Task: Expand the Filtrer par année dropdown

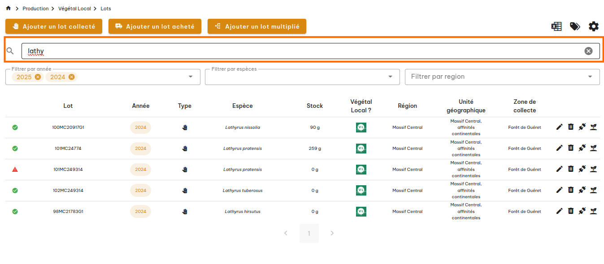Action: click(191, 77)
